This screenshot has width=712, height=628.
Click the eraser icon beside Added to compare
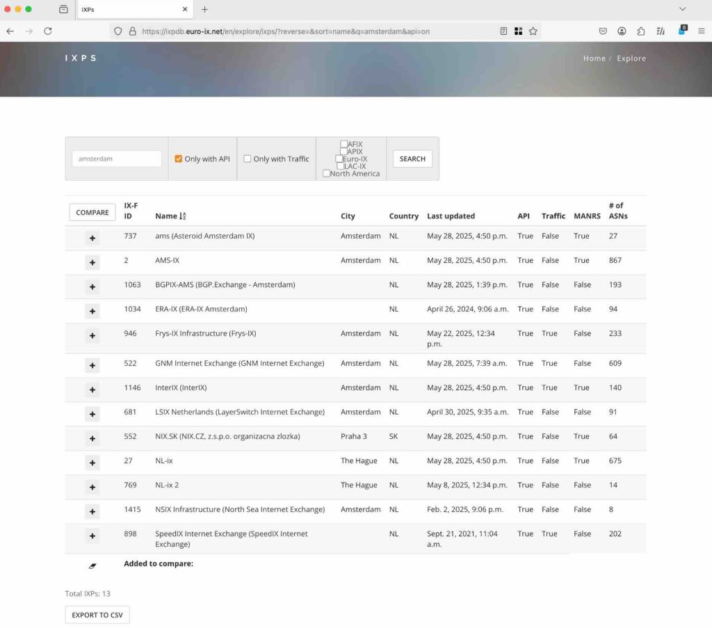point(92,566)
